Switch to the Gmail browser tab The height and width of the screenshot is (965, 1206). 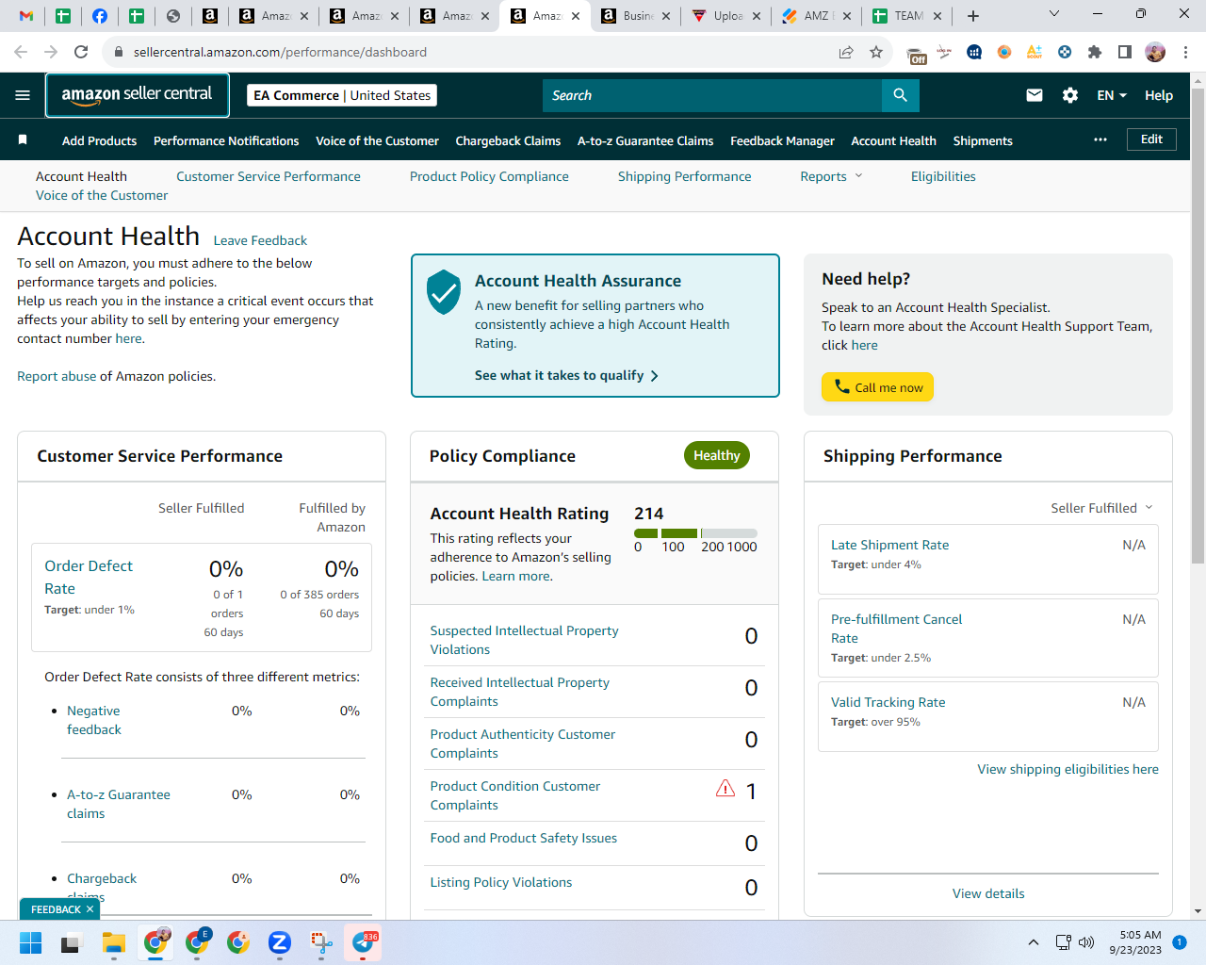pyautogui.click(x=26, y=15)
